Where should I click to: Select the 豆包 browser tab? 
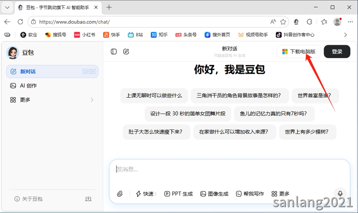pyautogui.click(x=58, y=8)
